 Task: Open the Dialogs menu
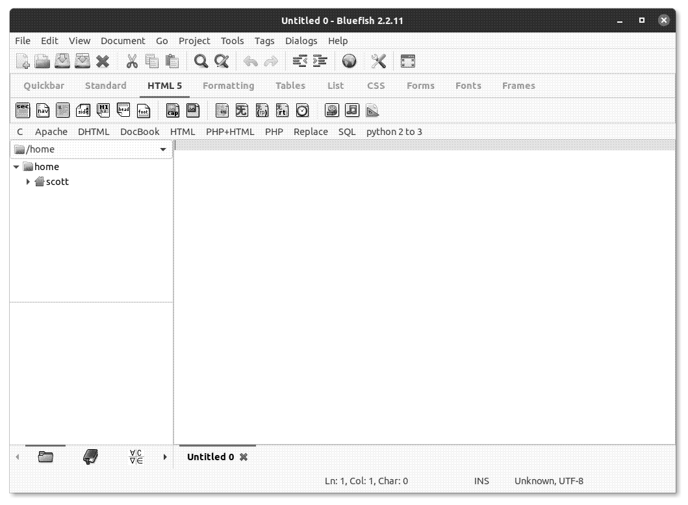[301, 41]
